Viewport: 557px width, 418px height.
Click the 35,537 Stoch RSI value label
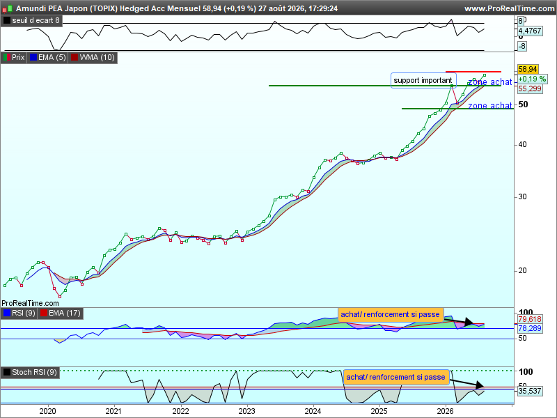pyautogui.click(x=530, y=392)
